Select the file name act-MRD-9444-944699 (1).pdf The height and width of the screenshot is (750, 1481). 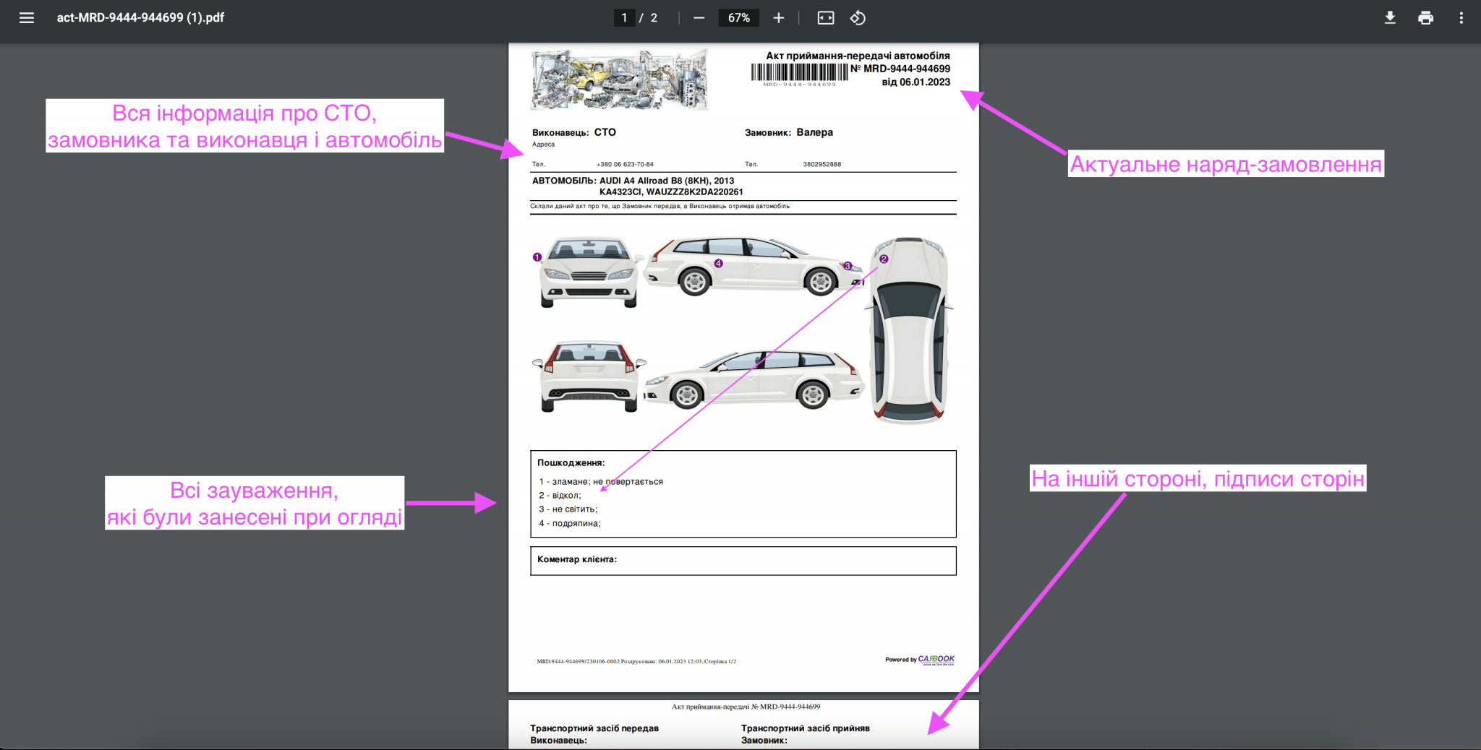tap(140, 18)
